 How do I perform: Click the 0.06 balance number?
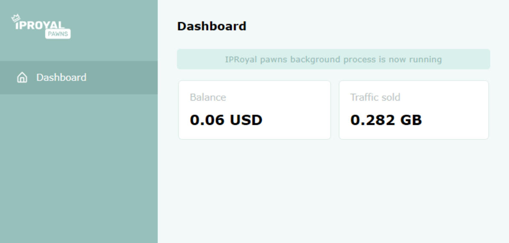coord(208,120)
